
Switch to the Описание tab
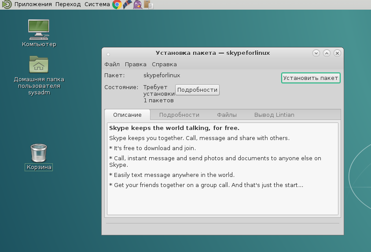[x=127, y=115]
